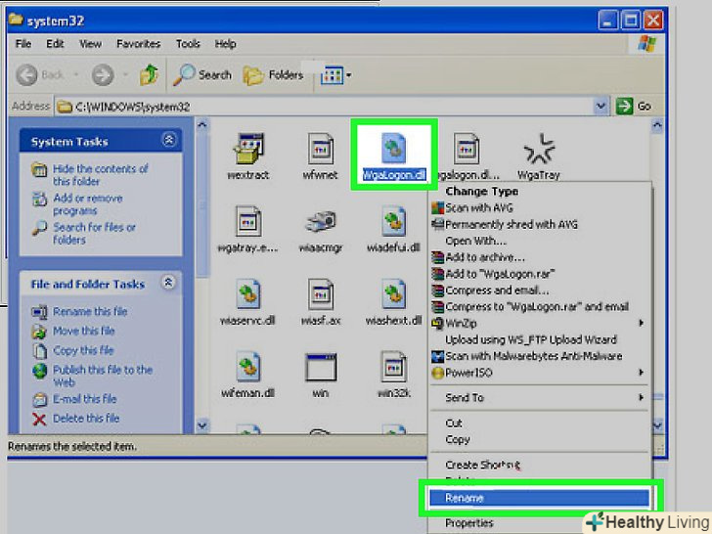
Task: Go up one folder level icon
Action: click(x=149, y=75)
